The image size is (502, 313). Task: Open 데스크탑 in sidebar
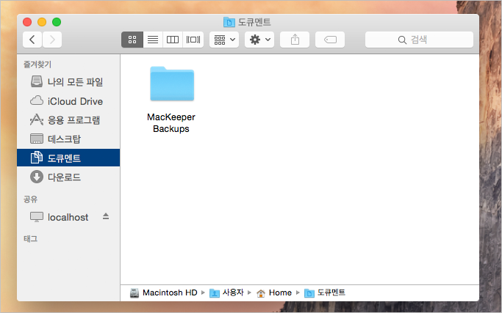click(68, 139)
